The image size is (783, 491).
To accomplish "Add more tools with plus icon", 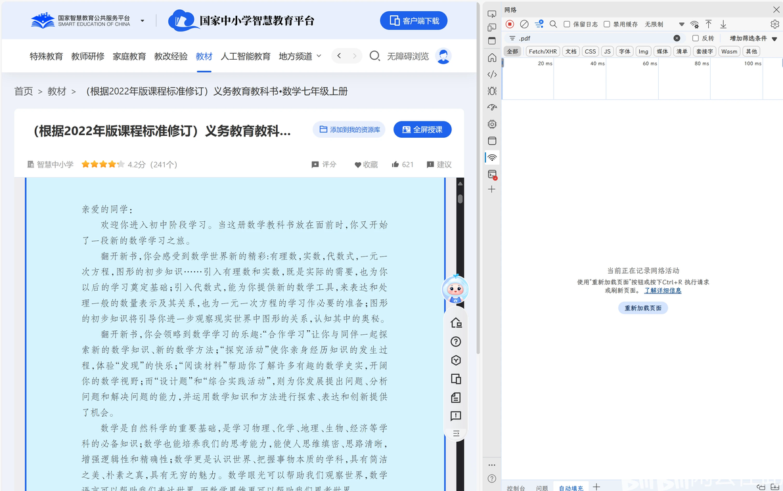I will point(492,190).
